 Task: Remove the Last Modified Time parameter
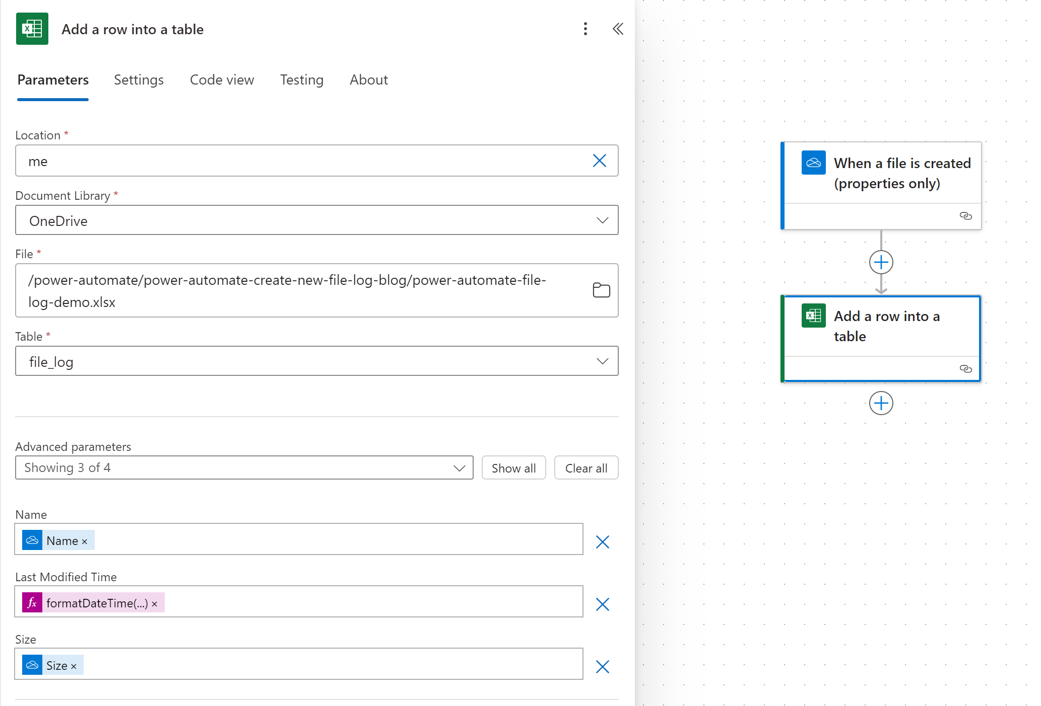[602, 604]
